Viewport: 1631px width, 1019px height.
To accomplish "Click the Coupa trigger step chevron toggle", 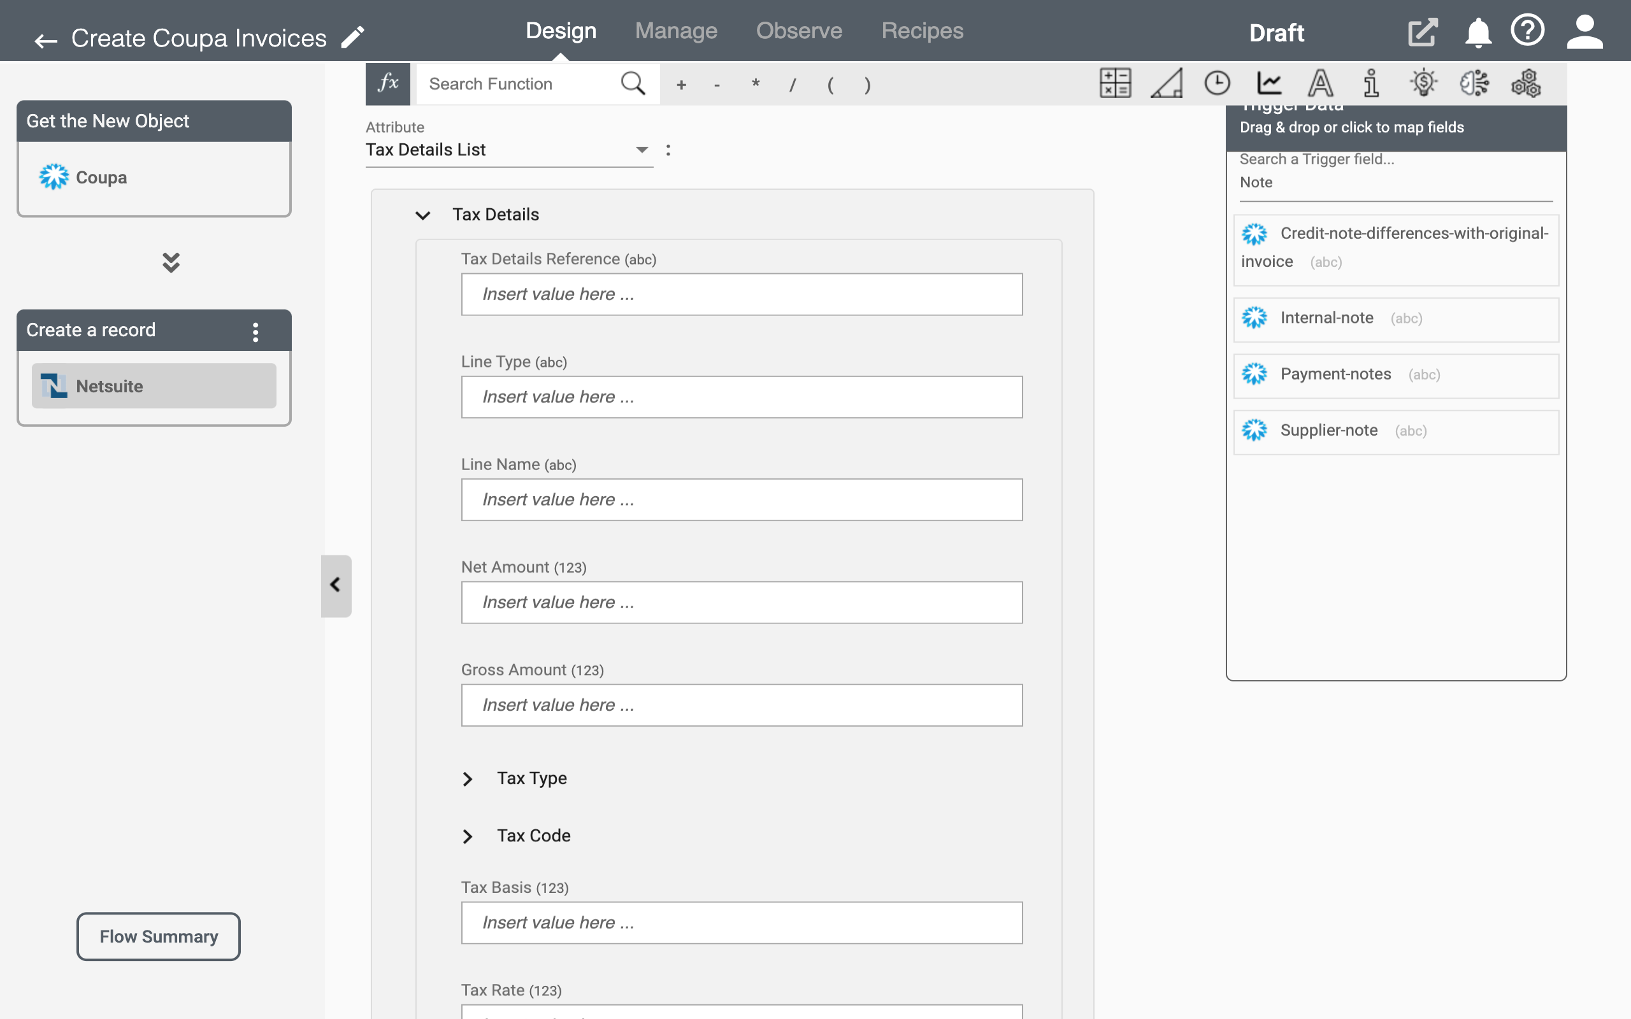I will (x=168, y=262).
